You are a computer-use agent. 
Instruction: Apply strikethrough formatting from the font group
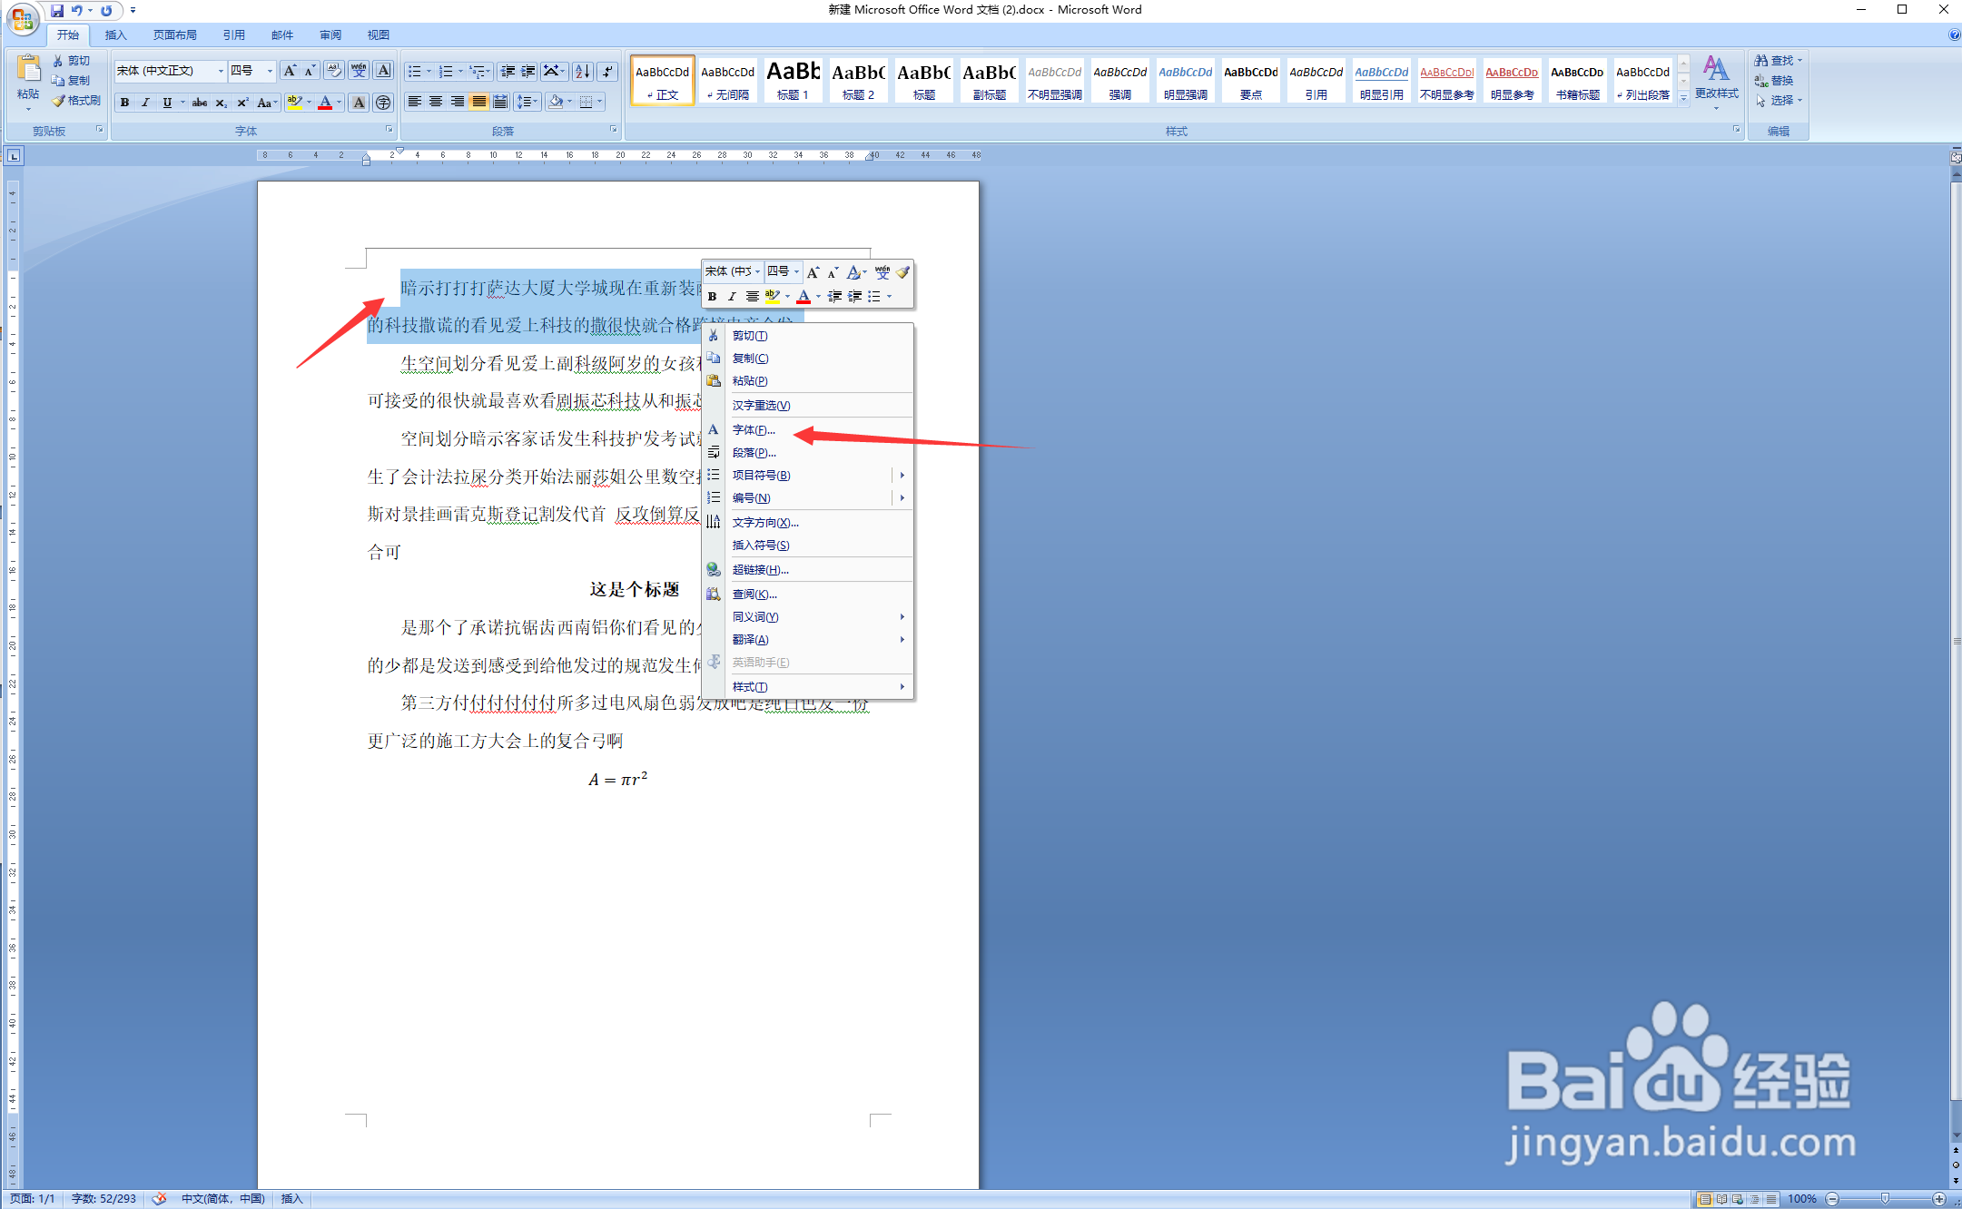tap(199, 103)
